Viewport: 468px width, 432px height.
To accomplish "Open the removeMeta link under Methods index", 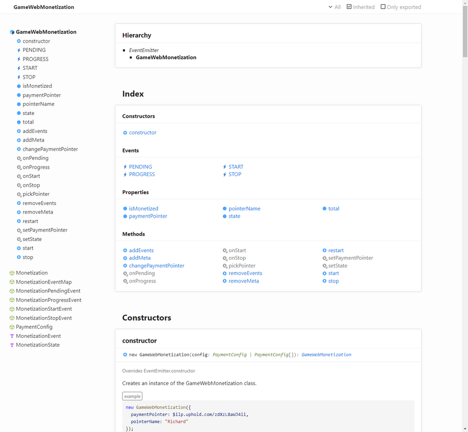I will (244, 281).
